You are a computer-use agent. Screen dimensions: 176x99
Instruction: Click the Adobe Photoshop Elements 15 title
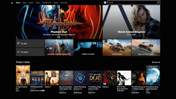80,88
